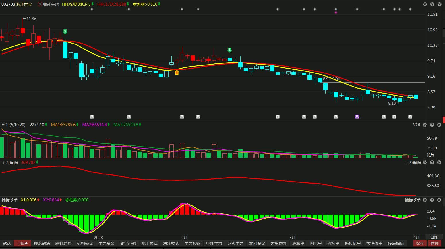
Task: Close the VOL indicator panel
Action: (x=439, y=125)
